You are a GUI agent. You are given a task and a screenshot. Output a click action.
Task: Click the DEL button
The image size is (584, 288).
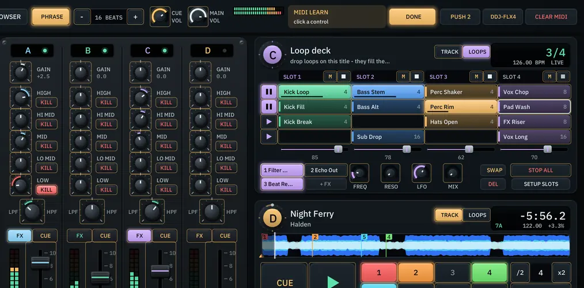coord(493,184)
